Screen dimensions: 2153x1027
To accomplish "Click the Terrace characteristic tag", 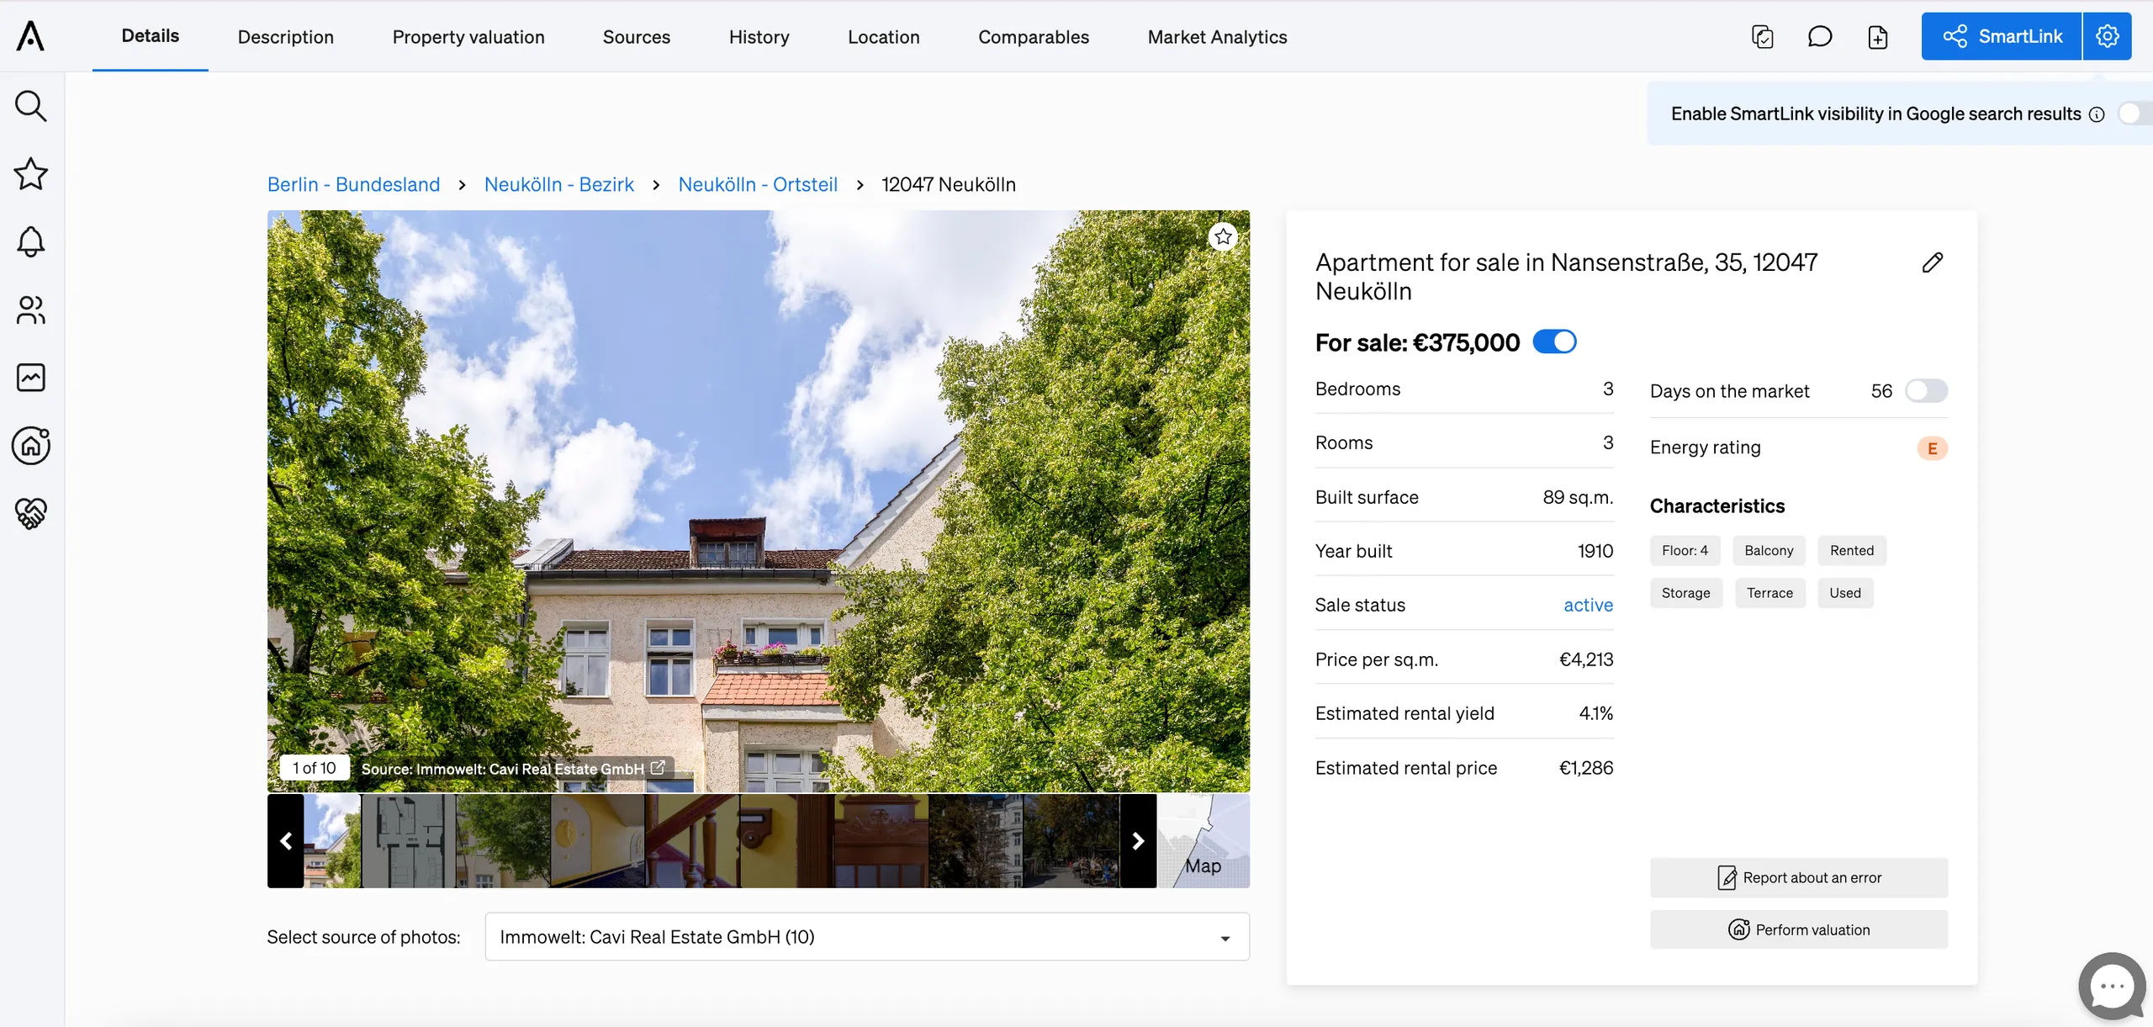I will click(x=1769, y=592).
